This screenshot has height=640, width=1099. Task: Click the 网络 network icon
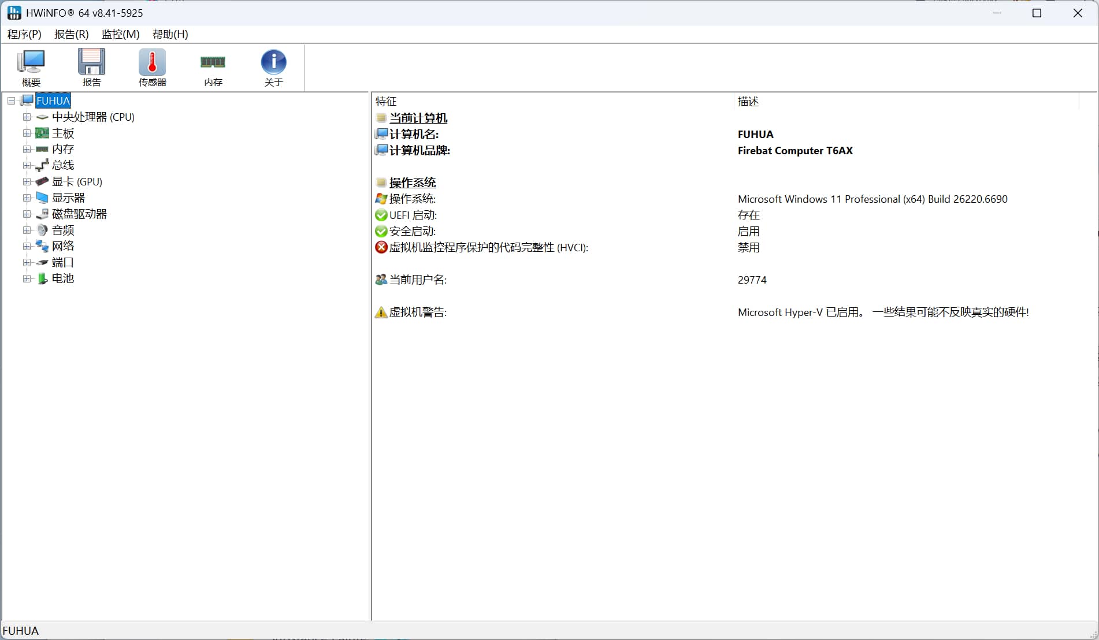(x=42, y=246)
